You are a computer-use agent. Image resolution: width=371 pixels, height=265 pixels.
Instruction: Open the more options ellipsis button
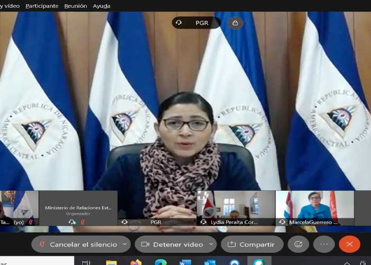coord(324,244)
